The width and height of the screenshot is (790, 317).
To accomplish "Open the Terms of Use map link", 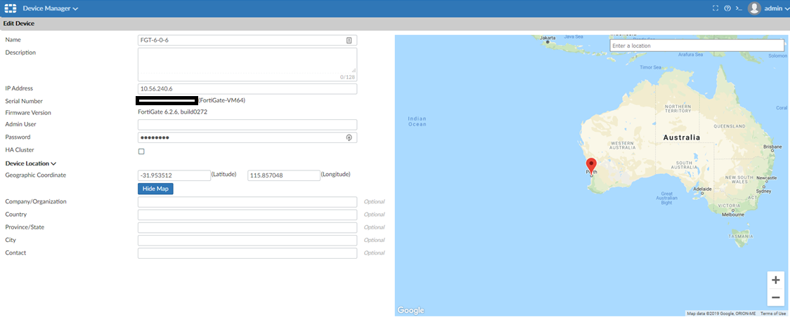I will click(772, 313).
